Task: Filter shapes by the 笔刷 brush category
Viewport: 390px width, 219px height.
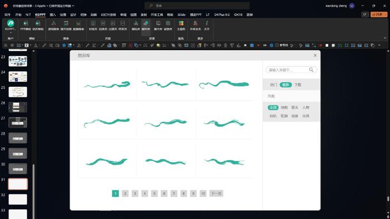Action: coord(284,116)
